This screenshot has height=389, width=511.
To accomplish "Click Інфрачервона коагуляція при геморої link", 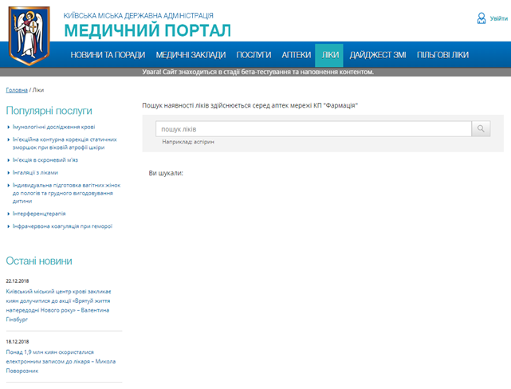I will 62,226.
